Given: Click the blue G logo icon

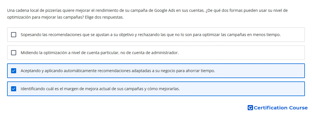Looking at the screenshot, I should 250,108.
